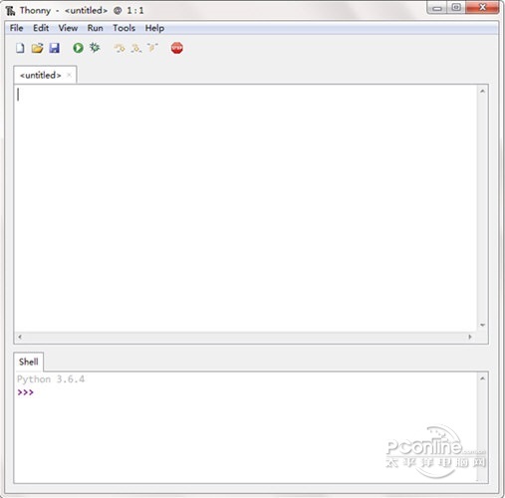Minimize the Thonny window
This screenshot has width=505, height=498.
point(437,8)
